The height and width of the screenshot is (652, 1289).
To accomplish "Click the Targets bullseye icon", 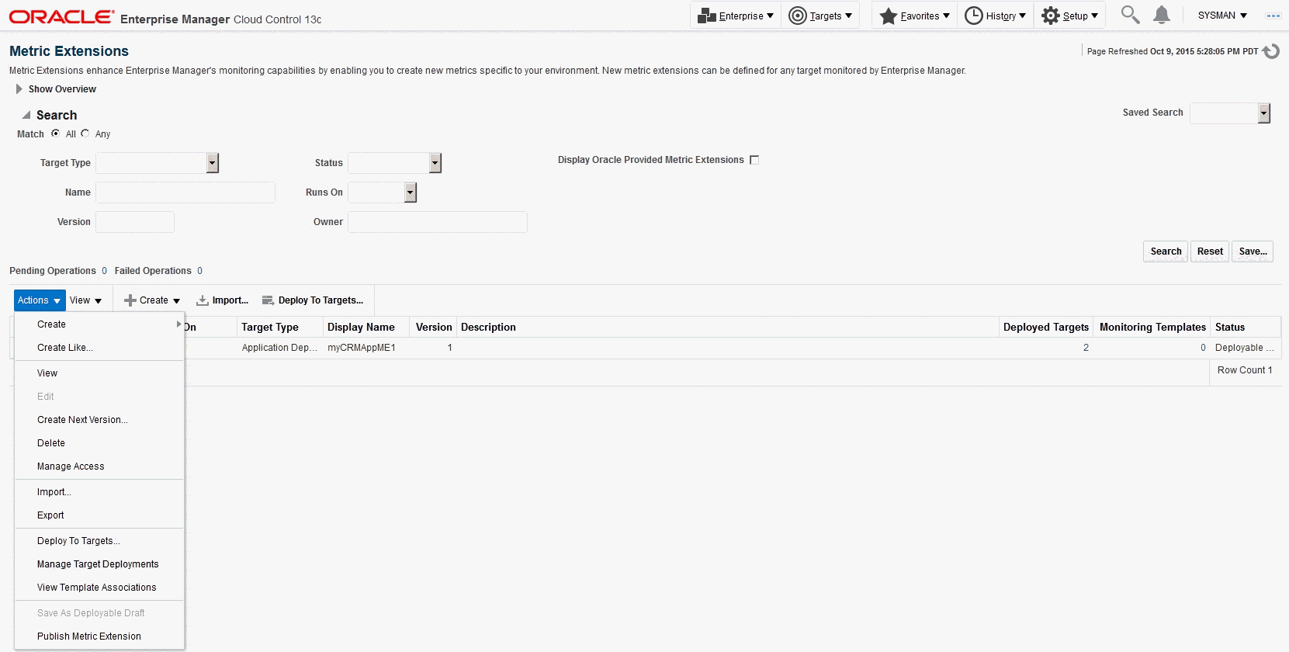I will (797, 16).
